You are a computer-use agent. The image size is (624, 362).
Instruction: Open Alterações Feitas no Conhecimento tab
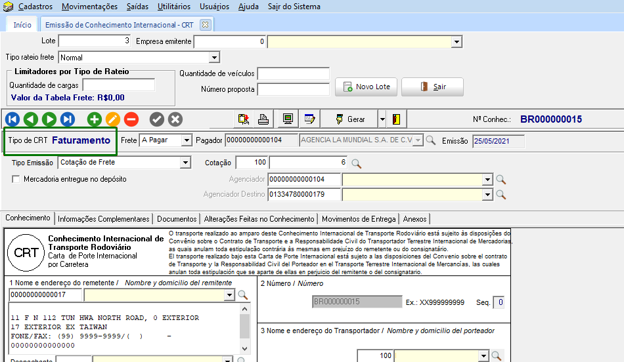pos(259,219)
